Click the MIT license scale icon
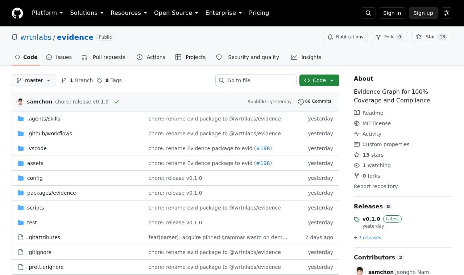 [357, 123]
